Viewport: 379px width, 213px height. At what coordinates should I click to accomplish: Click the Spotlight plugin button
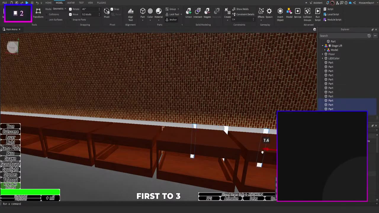[10, 169]
